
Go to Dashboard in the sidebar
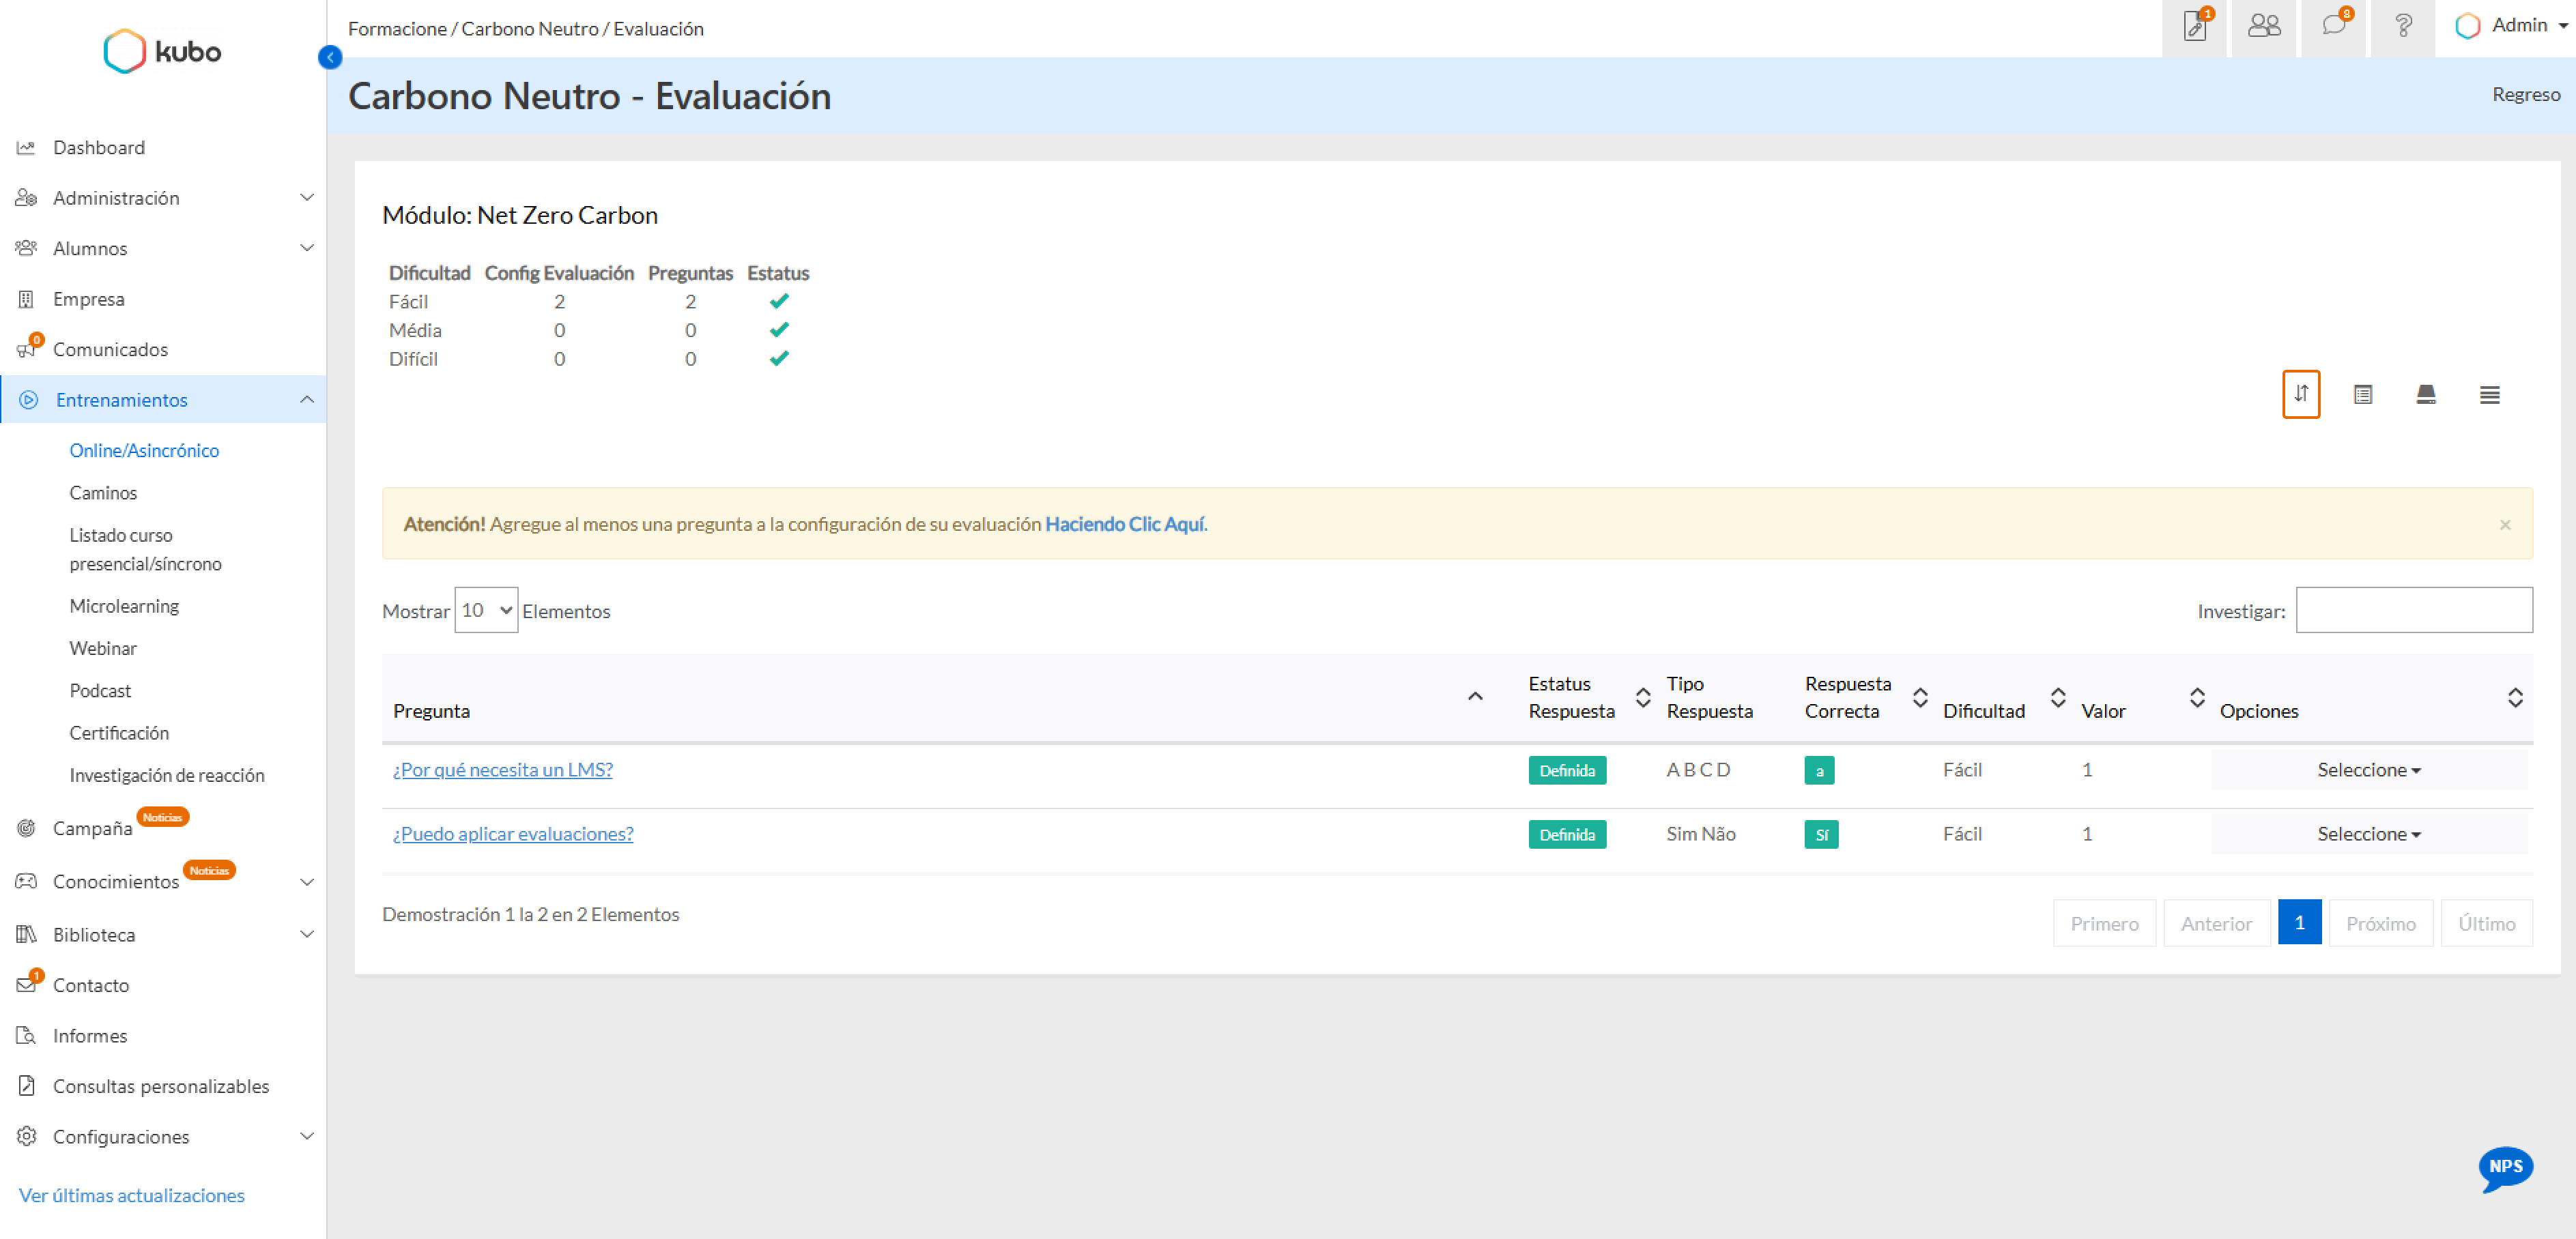[x=98, y=147]
